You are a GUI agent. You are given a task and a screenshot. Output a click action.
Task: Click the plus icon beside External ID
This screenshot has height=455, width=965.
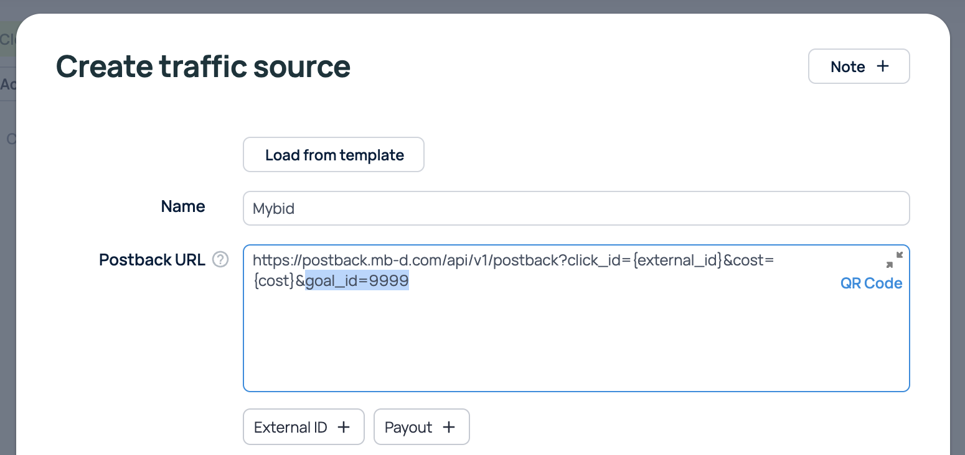pos(343,427)
